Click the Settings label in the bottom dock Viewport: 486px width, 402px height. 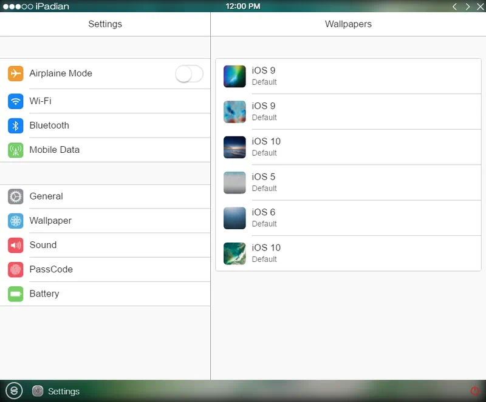(x=64, y=392)
